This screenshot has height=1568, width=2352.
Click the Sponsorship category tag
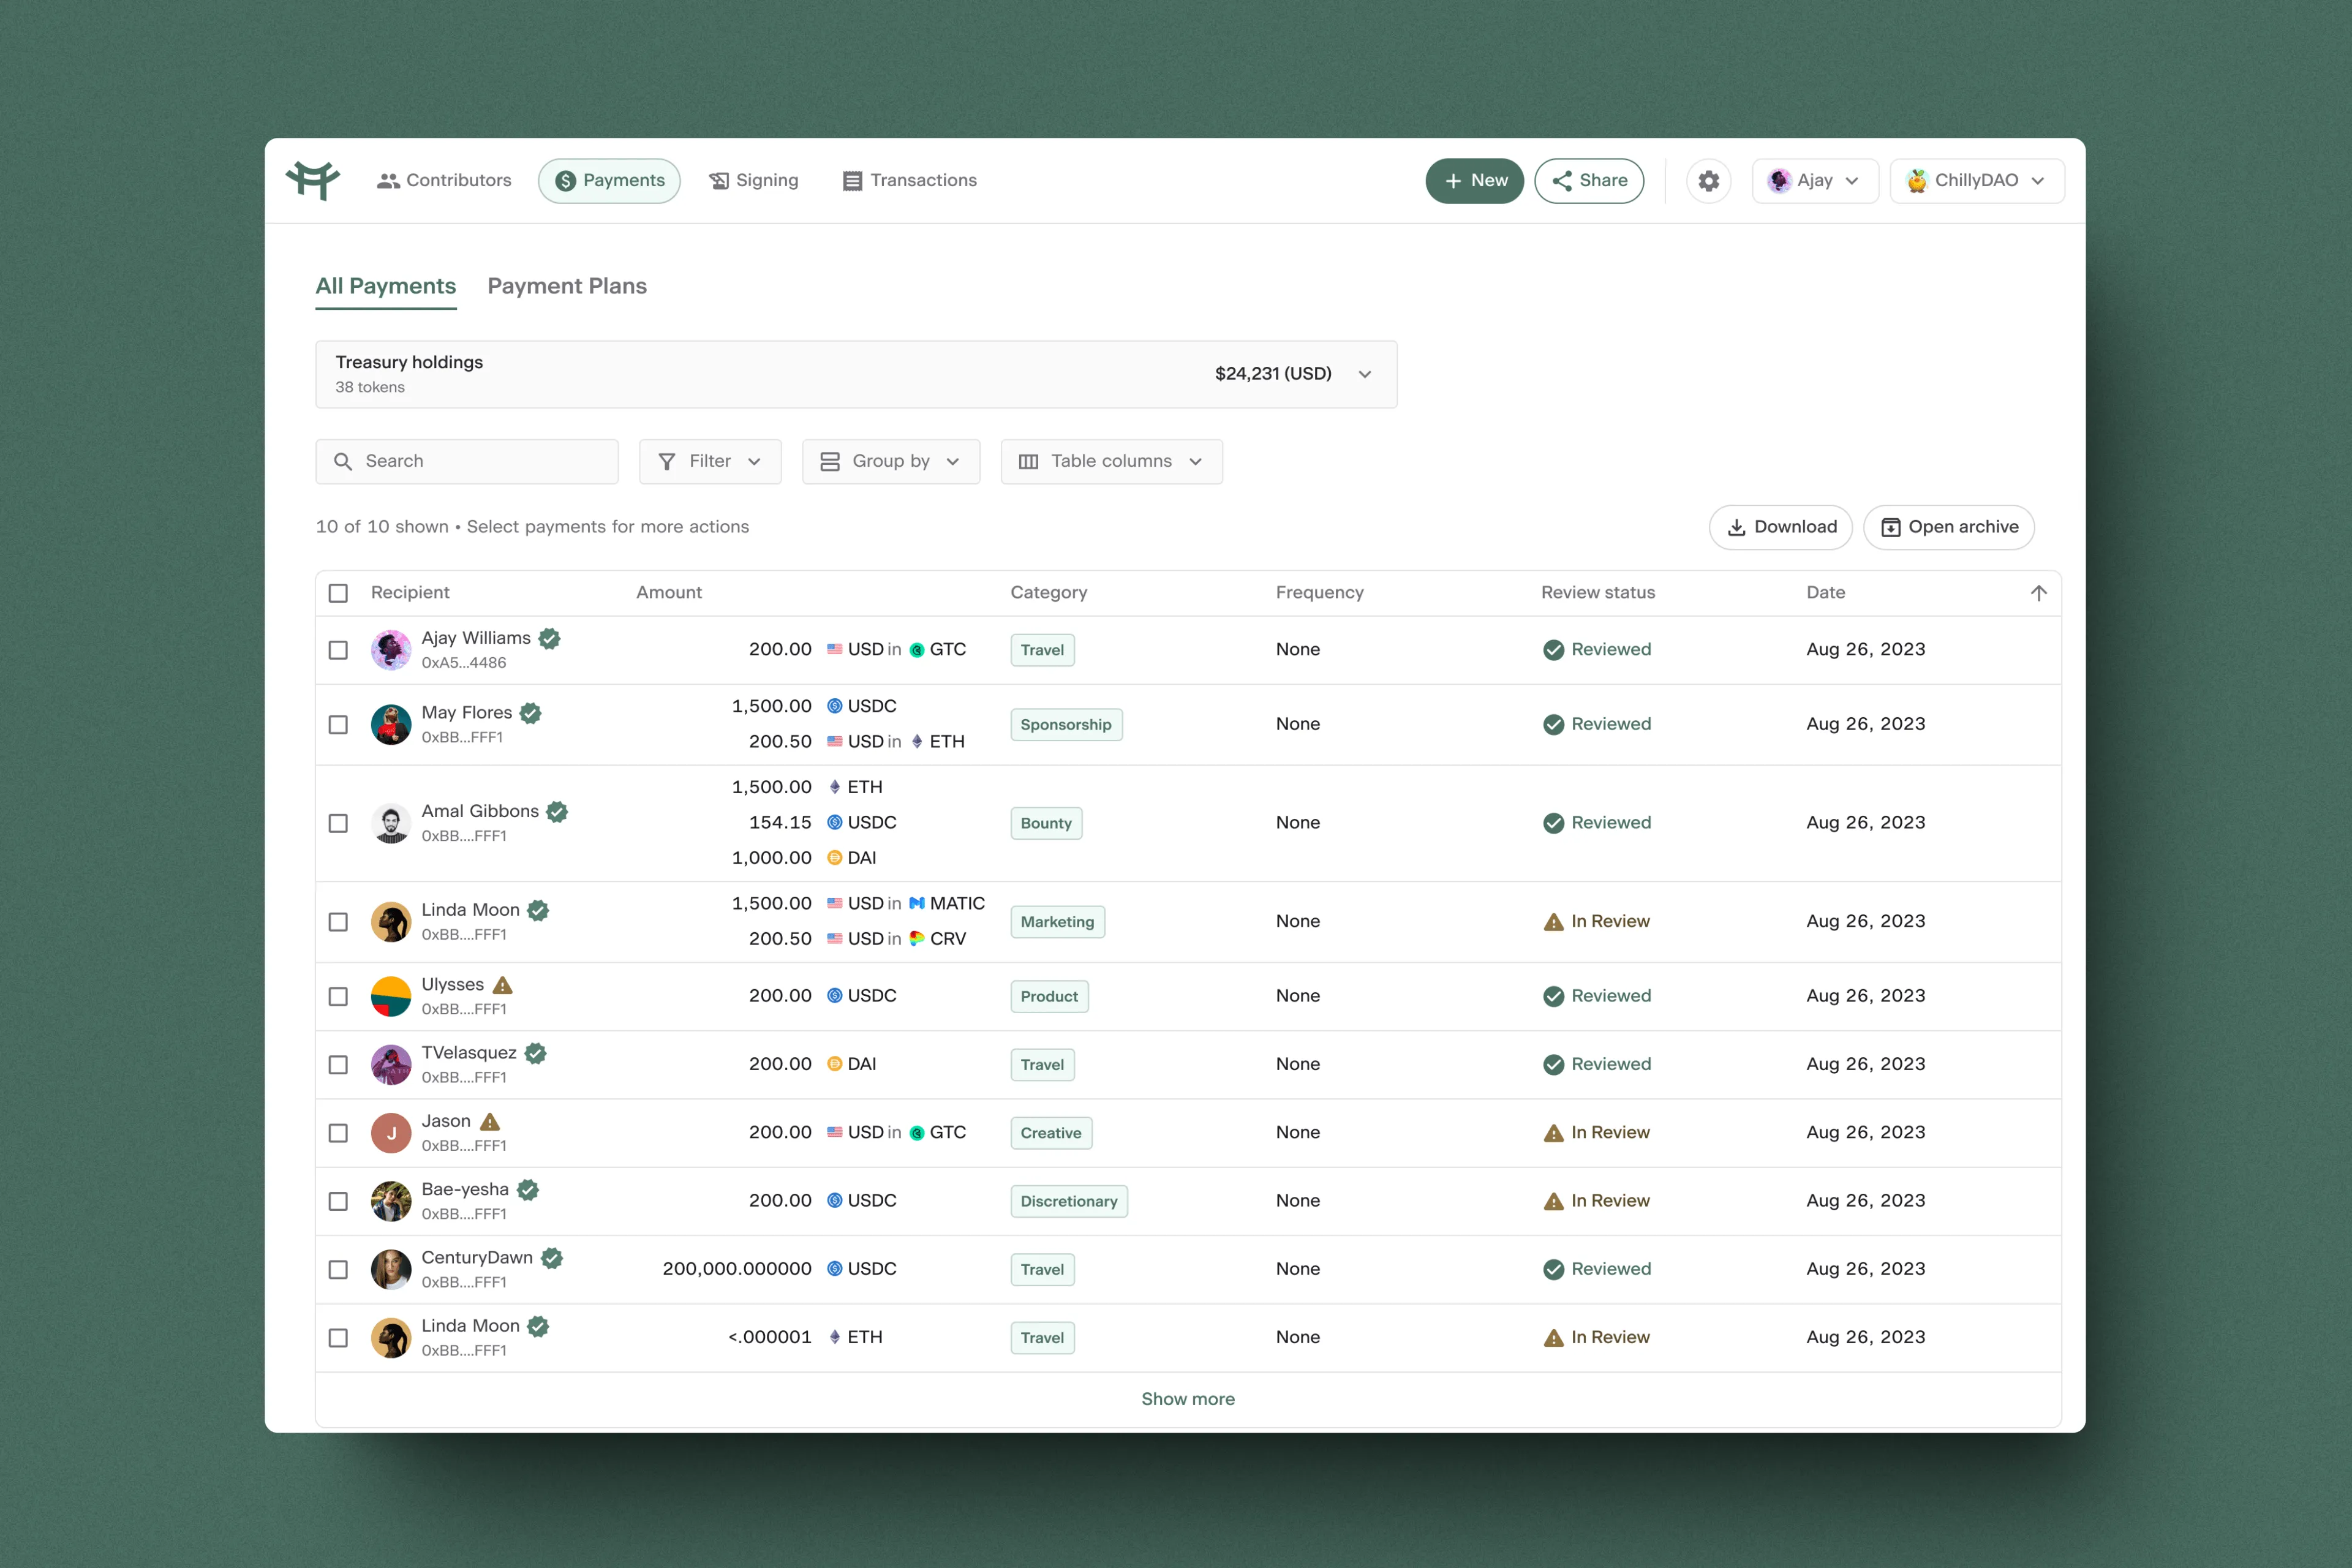[x=1066, y=725]
